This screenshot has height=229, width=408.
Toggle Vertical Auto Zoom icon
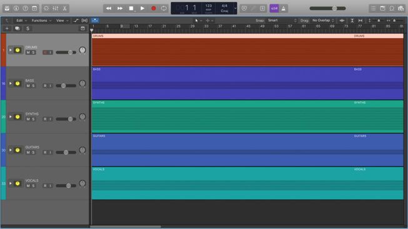point(352,21)
